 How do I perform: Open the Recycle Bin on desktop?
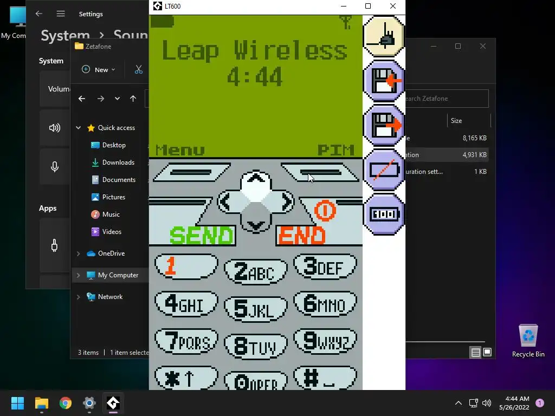pyautogui.click(x=528, y=341)
